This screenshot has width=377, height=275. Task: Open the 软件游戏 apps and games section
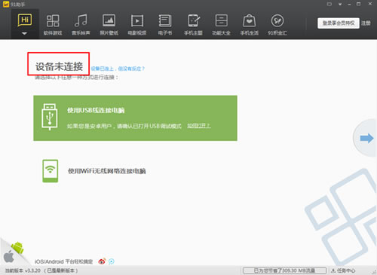tap(53, 24)
